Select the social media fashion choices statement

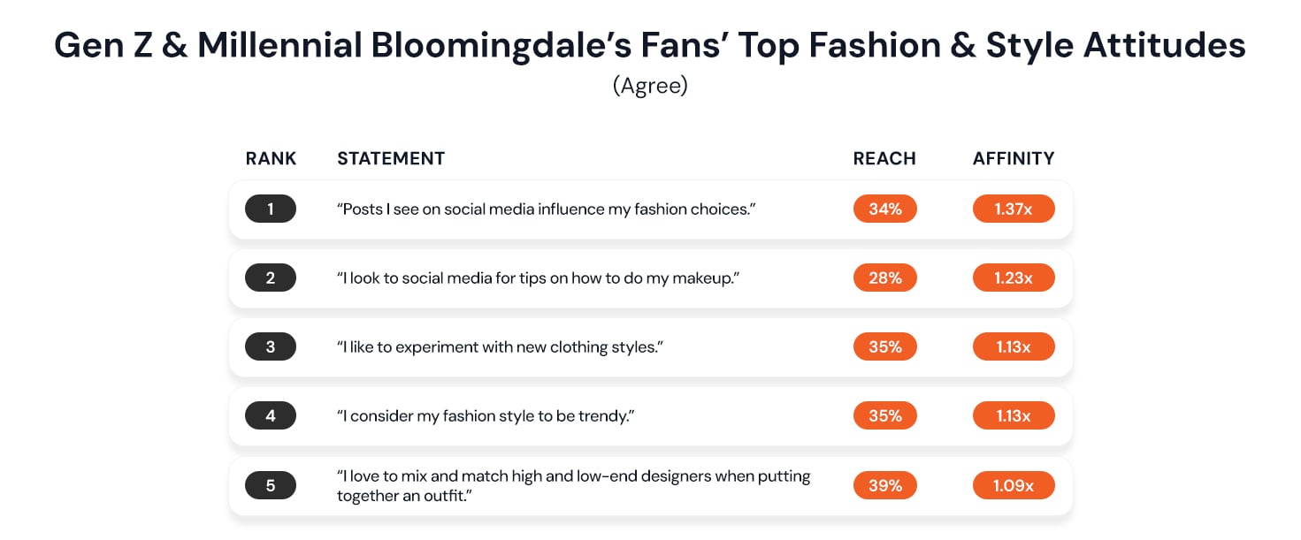click(x=546, y=209)
